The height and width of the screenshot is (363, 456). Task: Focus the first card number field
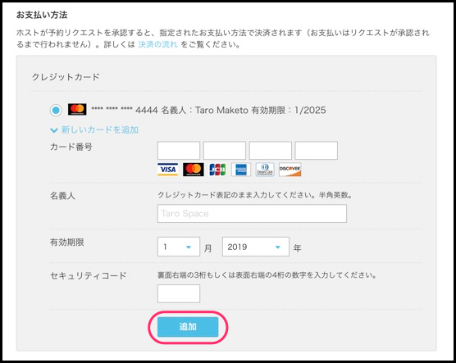pos(179,151)
